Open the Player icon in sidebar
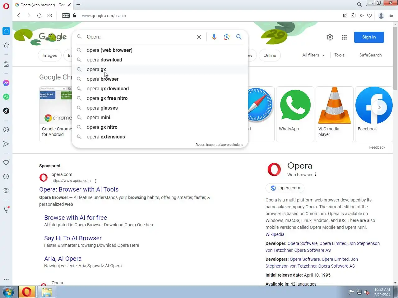The width and height of the screenshot is (398, 298). coord(6,130)
